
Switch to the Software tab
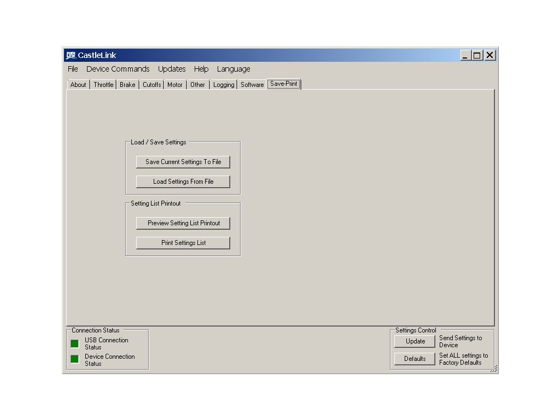[x=252, y=85]
